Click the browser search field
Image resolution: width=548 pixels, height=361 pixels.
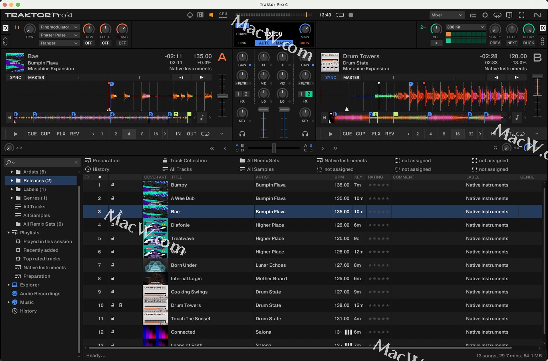42,162
